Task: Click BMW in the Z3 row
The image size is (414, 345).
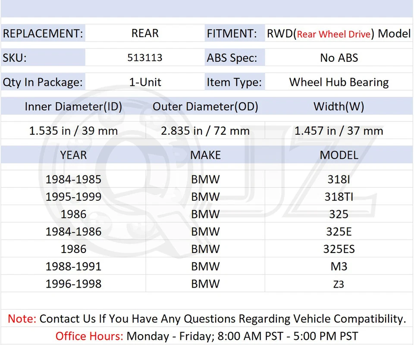Action: 205,284
